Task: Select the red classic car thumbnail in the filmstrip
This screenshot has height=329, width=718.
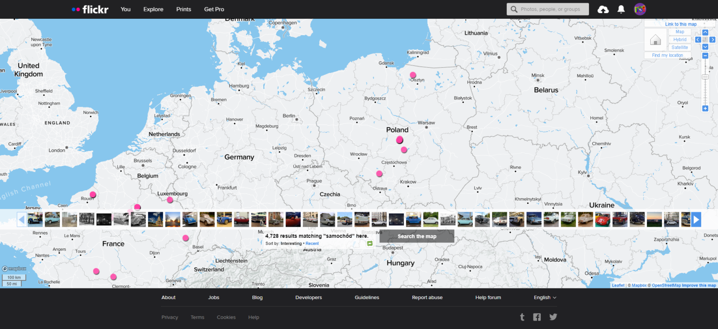Action: (x=620, y=219)
